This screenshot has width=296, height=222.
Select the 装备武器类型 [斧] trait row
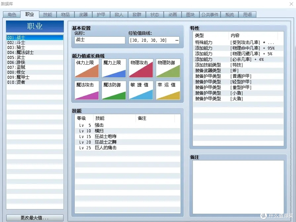pyautogui.click(x=238, y=71)
